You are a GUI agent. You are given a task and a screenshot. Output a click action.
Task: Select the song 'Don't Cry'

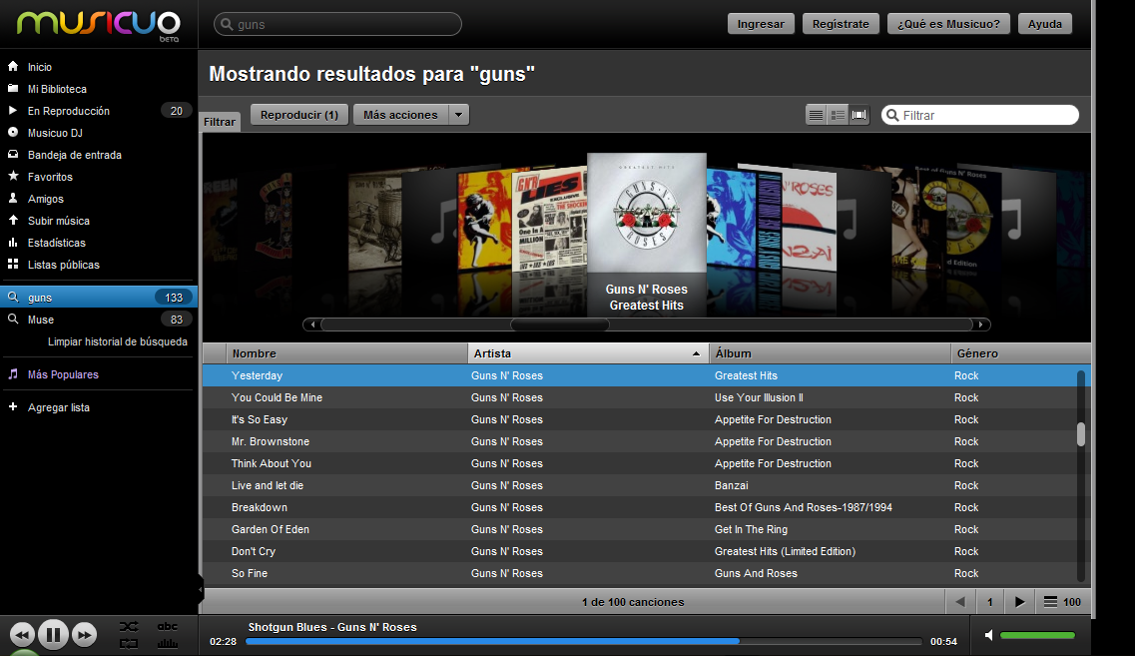point(254,551)
